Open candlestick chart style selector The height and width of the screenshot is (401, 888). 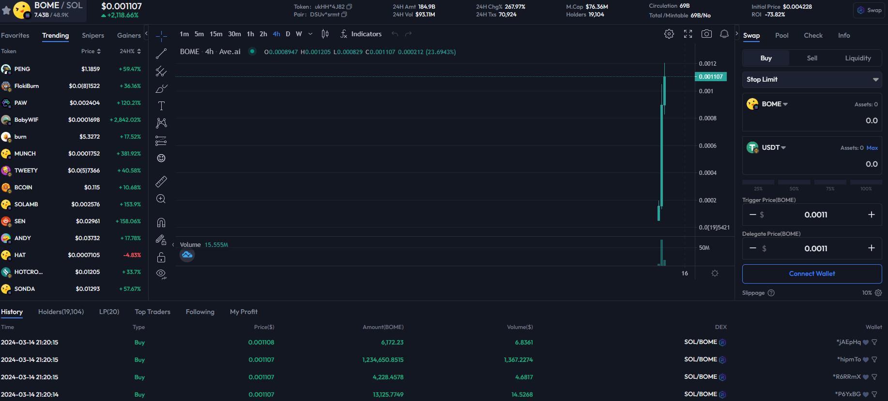point(325,34)
